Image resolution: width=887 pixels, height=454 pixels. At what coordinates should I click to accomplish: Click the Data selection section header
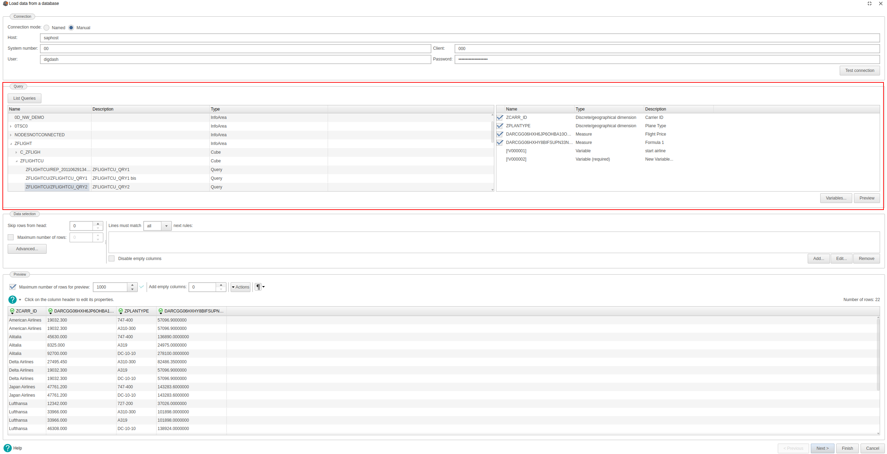[x=24, y=214]
